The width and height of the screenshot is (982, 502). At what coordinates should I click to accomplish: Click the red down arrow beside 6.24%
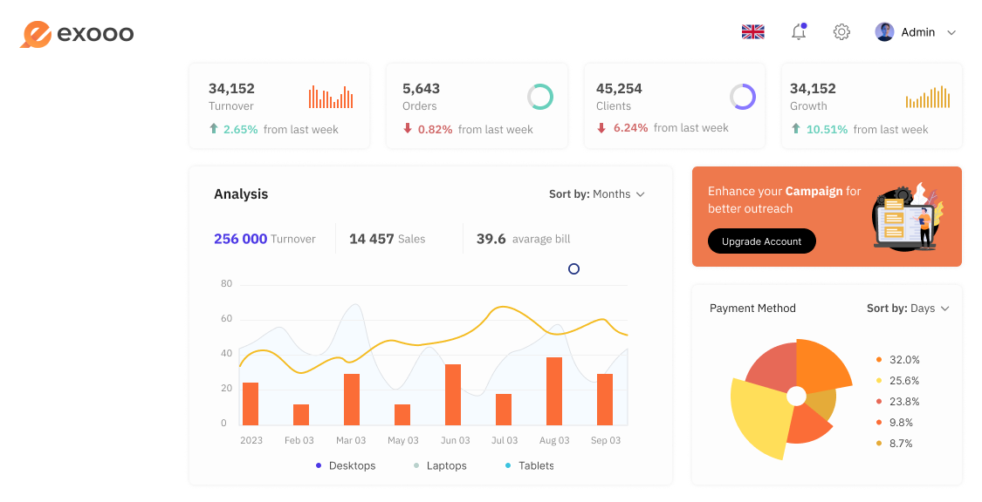pyautogui.click(x=601, y=127)
